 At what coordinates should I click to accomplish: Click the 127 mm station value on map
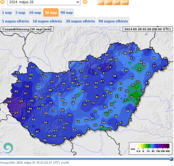(16, 113)
